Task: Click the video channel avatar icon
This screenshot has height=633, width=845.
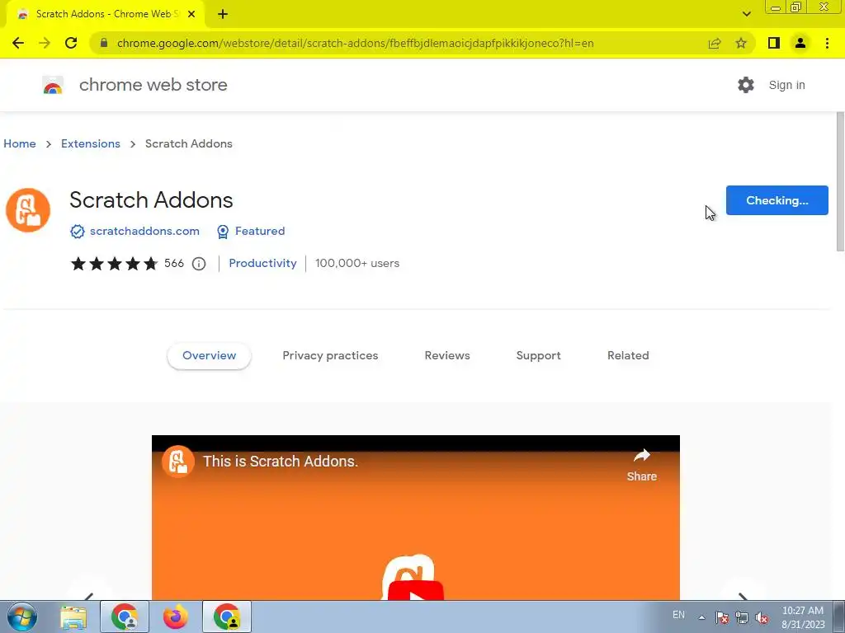Action: (178, 462)
